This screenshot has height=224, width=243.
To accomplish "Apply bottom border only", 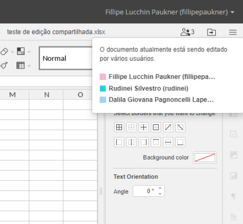I will (180, 142).
